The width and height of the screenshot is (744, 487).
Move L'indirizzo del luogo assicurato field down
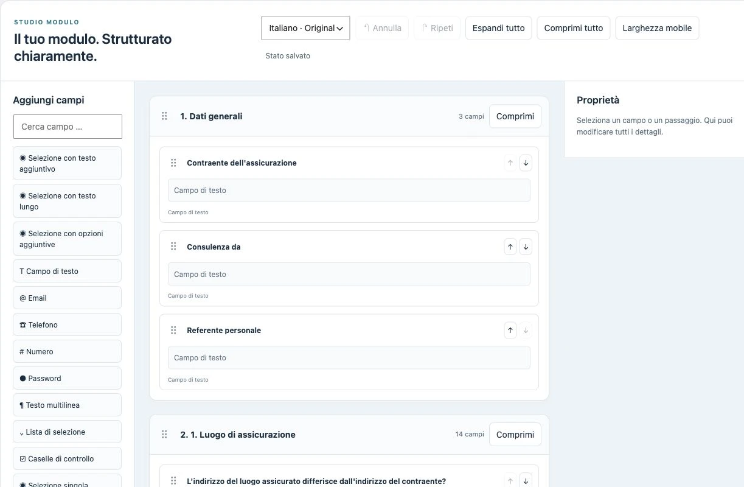526,480
